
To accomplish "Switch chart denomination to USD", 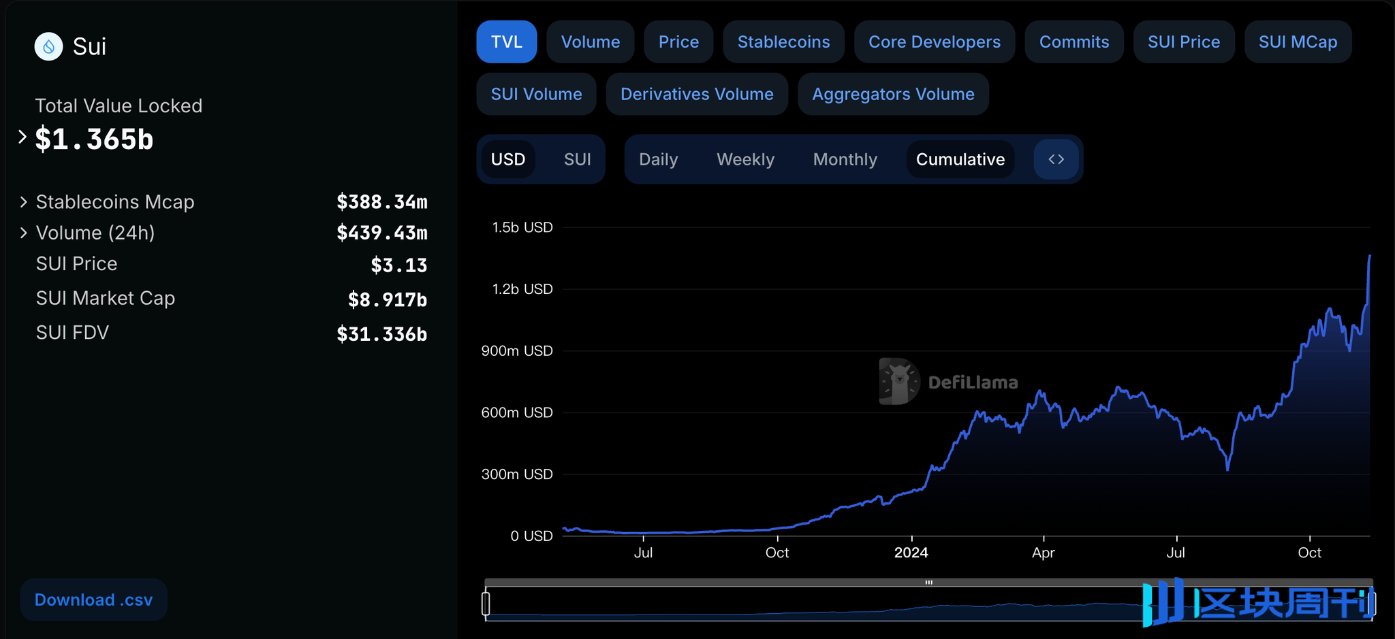I will pos(508,159).
